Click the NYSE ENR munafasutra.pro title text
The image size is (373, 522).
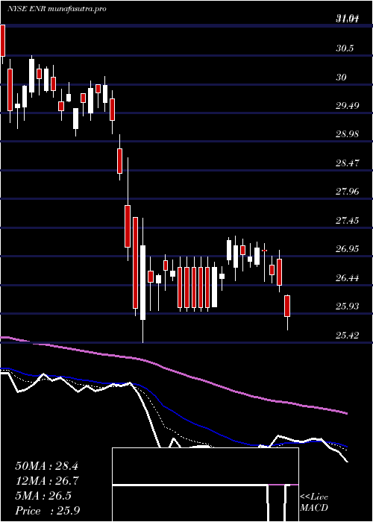coord(57,9)
